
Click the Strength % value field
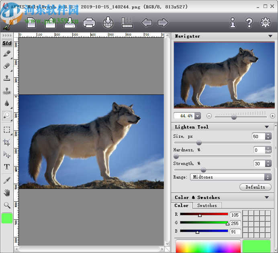[x=259, y=164]
